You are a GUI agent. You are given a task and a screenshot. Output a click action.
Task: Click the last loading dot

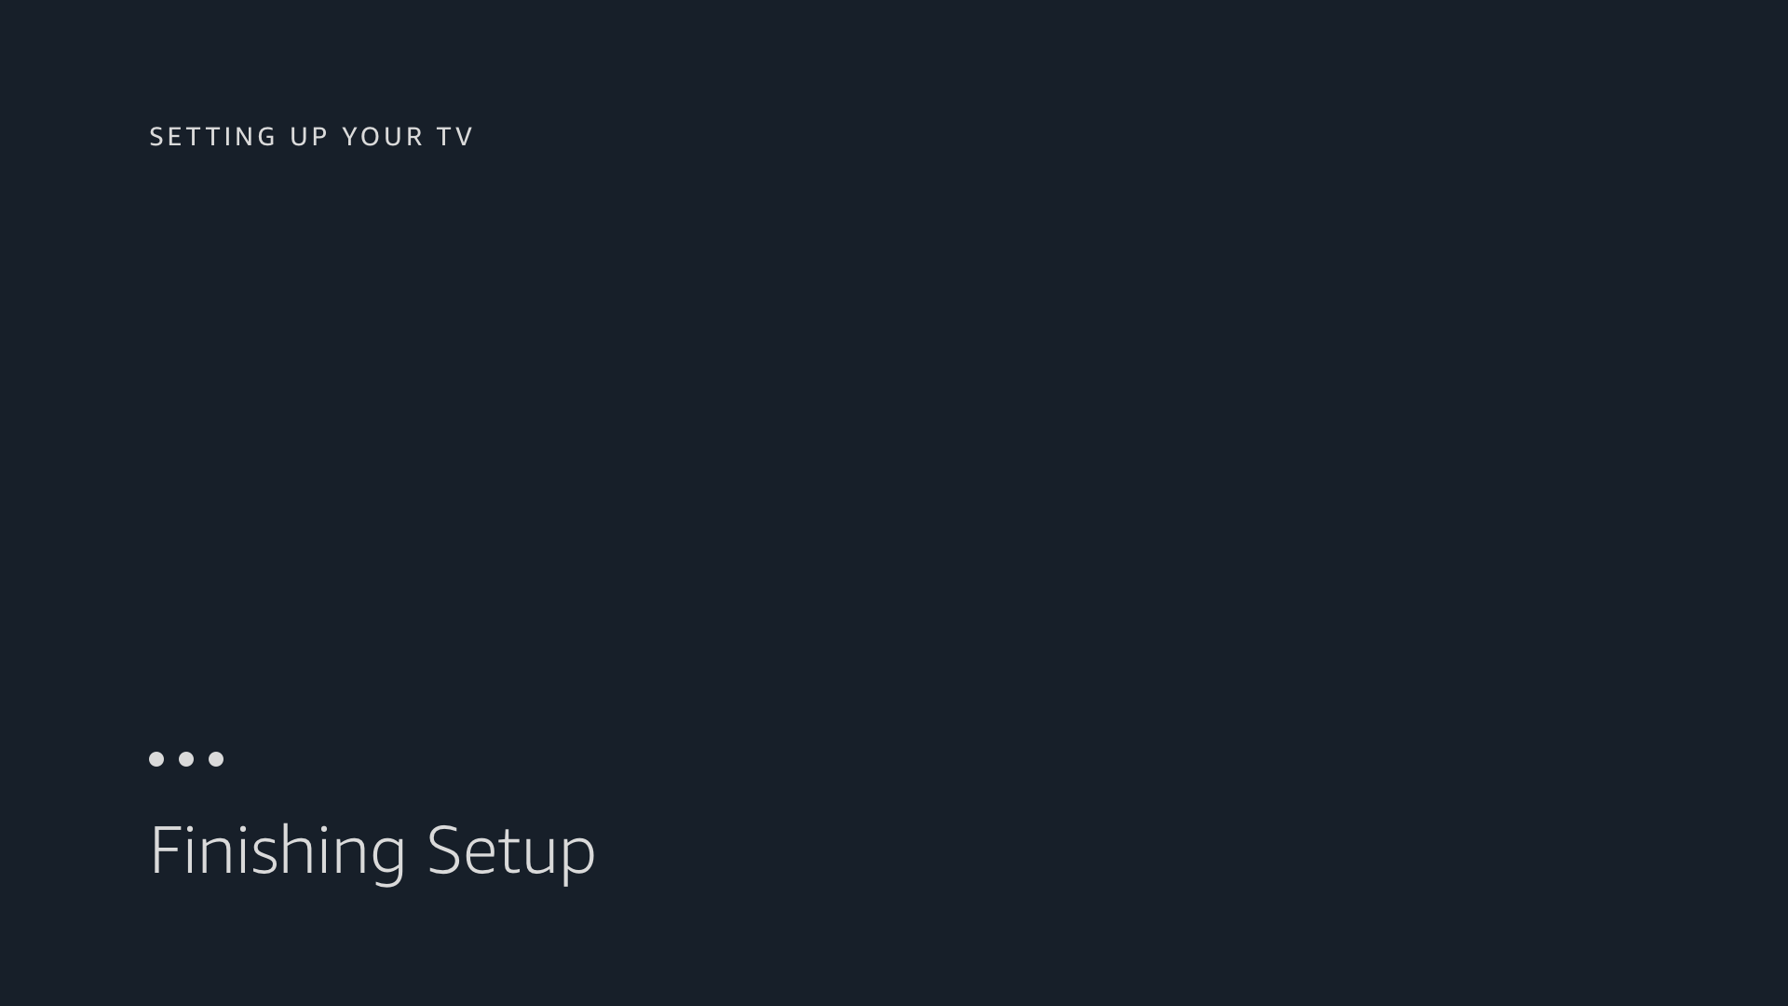[216, 759]
